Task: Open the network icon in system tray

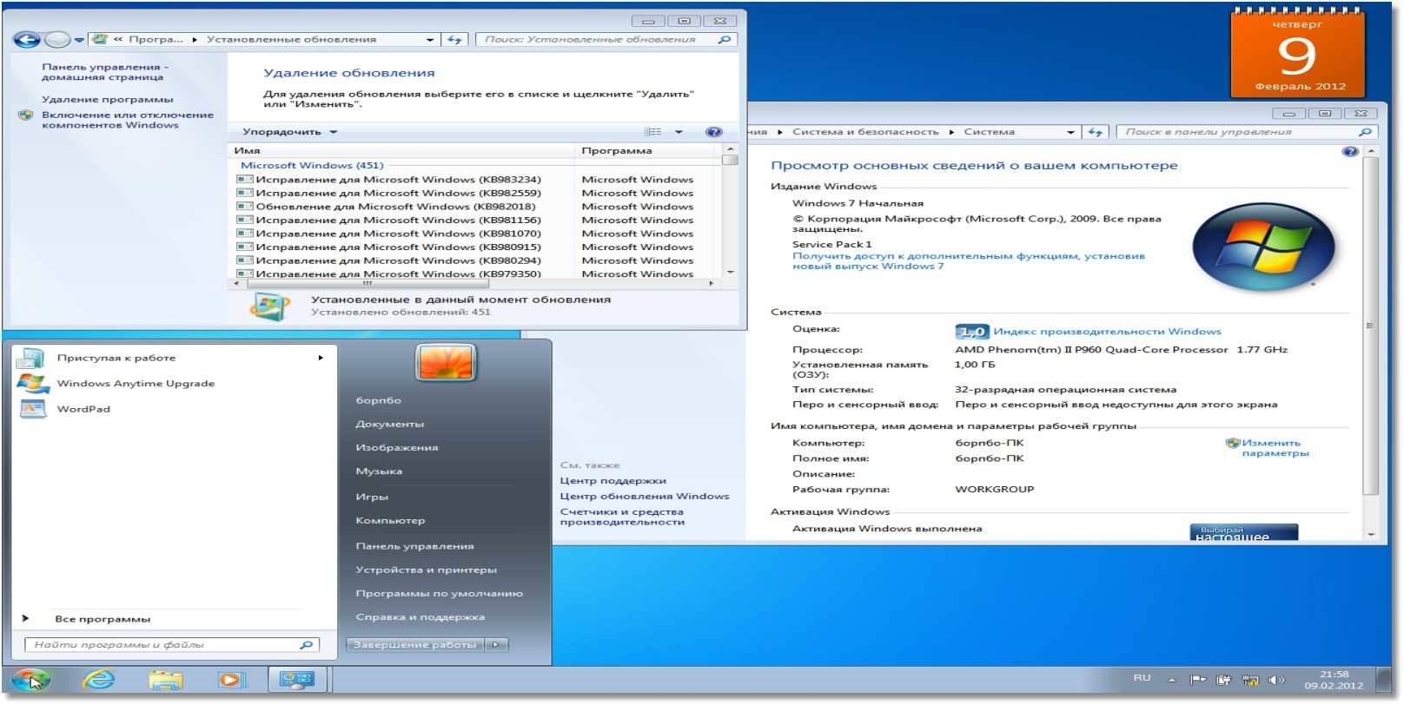Action: point(1250,680)
